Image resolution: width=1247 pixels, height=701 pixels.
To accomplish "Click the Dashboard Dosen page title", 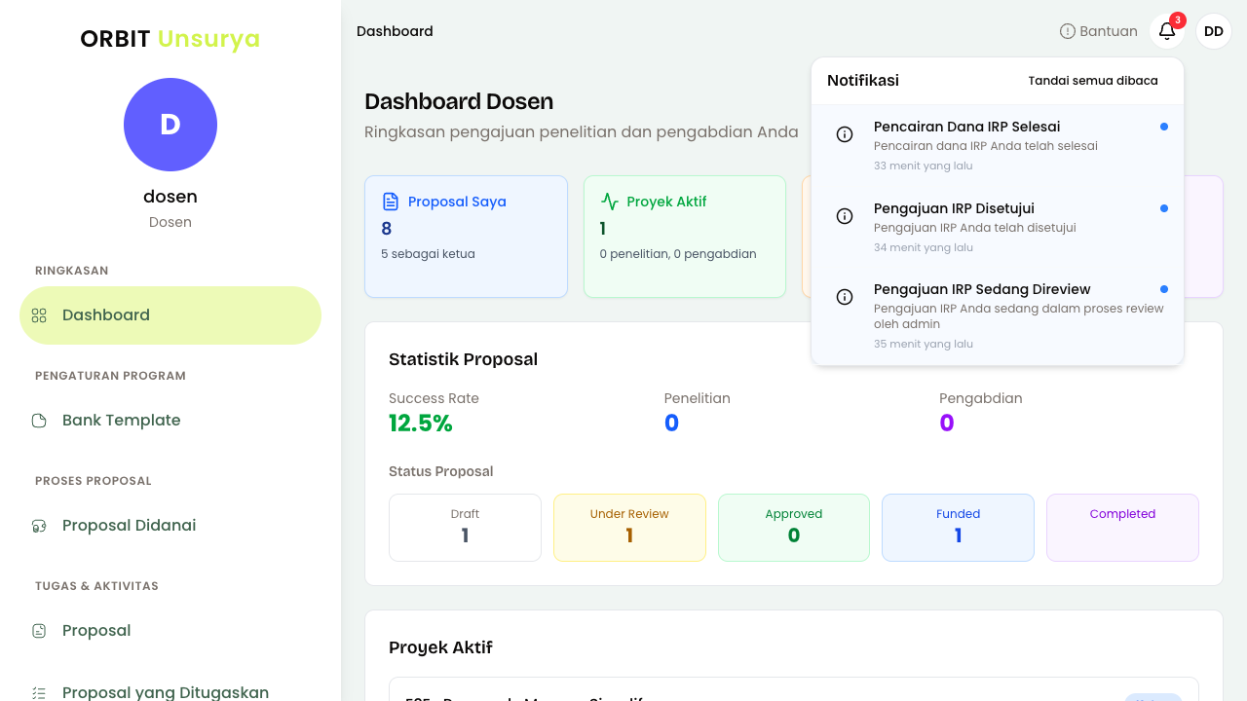I will pyautogui.click(x=459, y=101).
